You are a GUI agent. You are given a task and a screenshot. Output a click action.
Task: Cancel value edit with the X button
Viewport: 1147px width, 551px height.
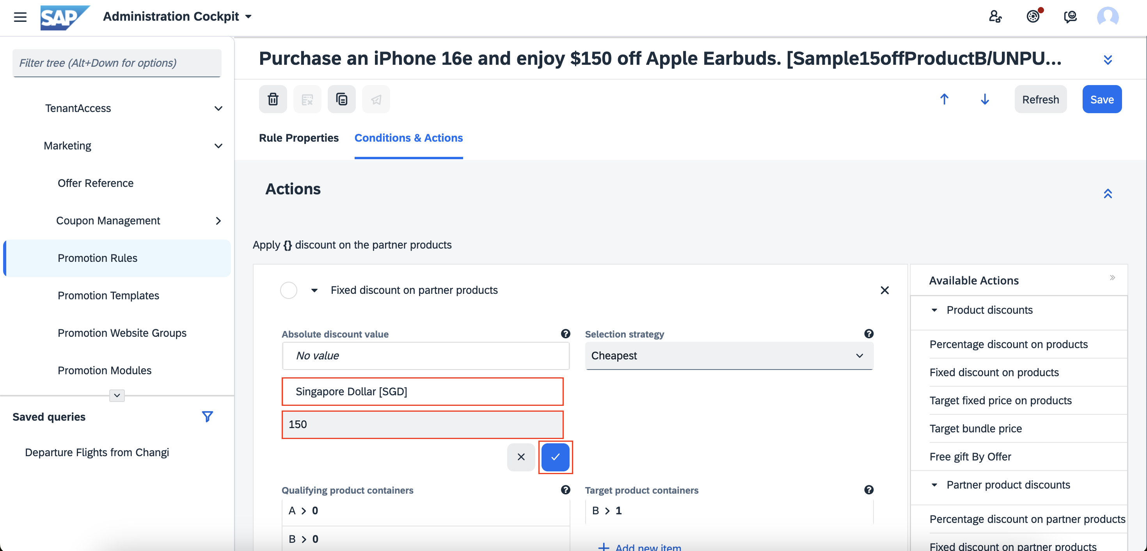tap(521, 457)
